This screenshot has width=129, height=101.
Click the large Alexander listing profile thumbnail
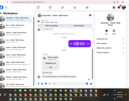coord(110,17)
